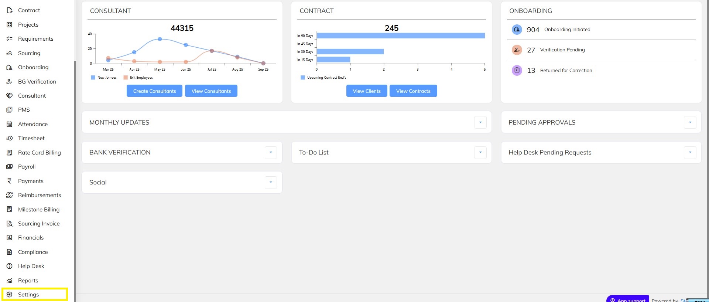This screenshot has height=302, width=709.
Task: Toggle Upcoming Contract End's legend
Action: click(x=323, y=78)
